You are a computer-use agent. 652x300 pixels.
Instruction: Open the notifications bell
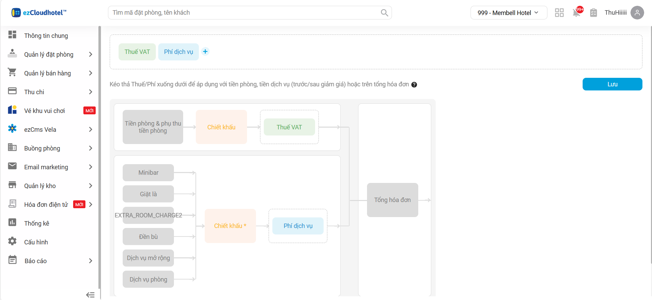click(x=576, y=13)
